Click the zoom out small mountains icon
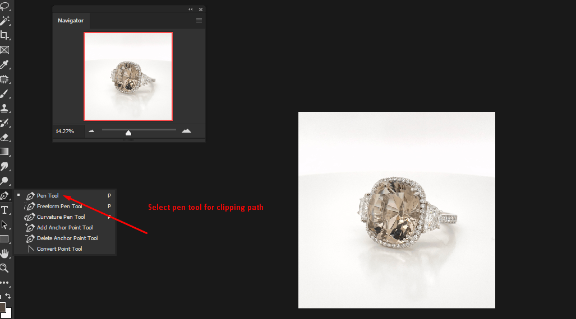This screenshot has width=576, height=319. click(91, 131)
